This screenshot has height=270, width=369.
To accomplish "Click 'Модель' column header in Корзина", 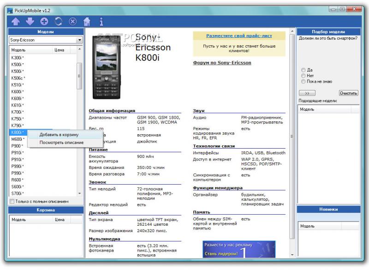I will coord(31,220).
